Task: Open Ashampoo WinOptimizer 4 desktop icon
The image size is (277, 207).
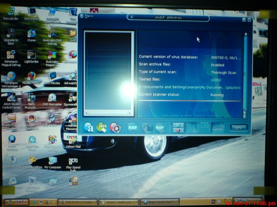Action: (11, 79)
